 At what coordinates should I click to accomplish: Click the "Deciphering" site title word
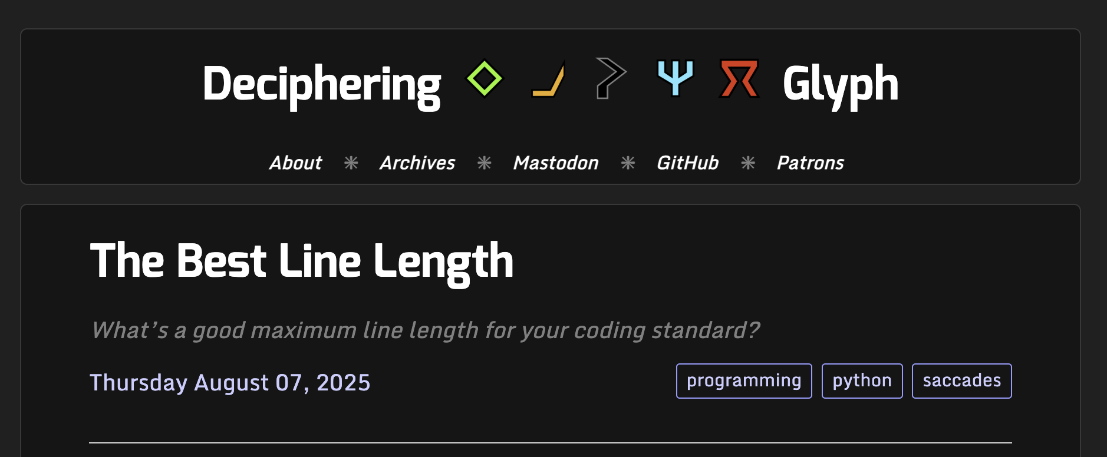pyautogui.click(x=322, y=85)
